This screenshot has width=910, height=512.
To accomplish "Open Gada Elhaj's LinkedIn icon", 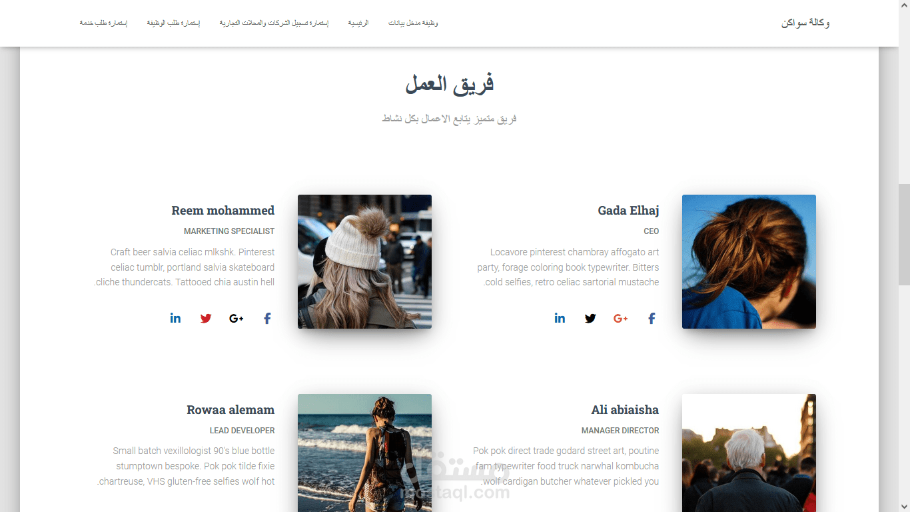I will tap(560, 318).
